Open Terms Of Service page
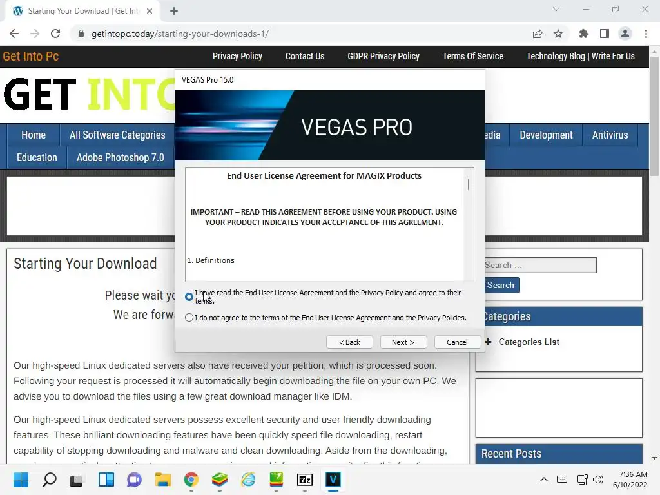The image size is (660, 495). tap(472, 57)
